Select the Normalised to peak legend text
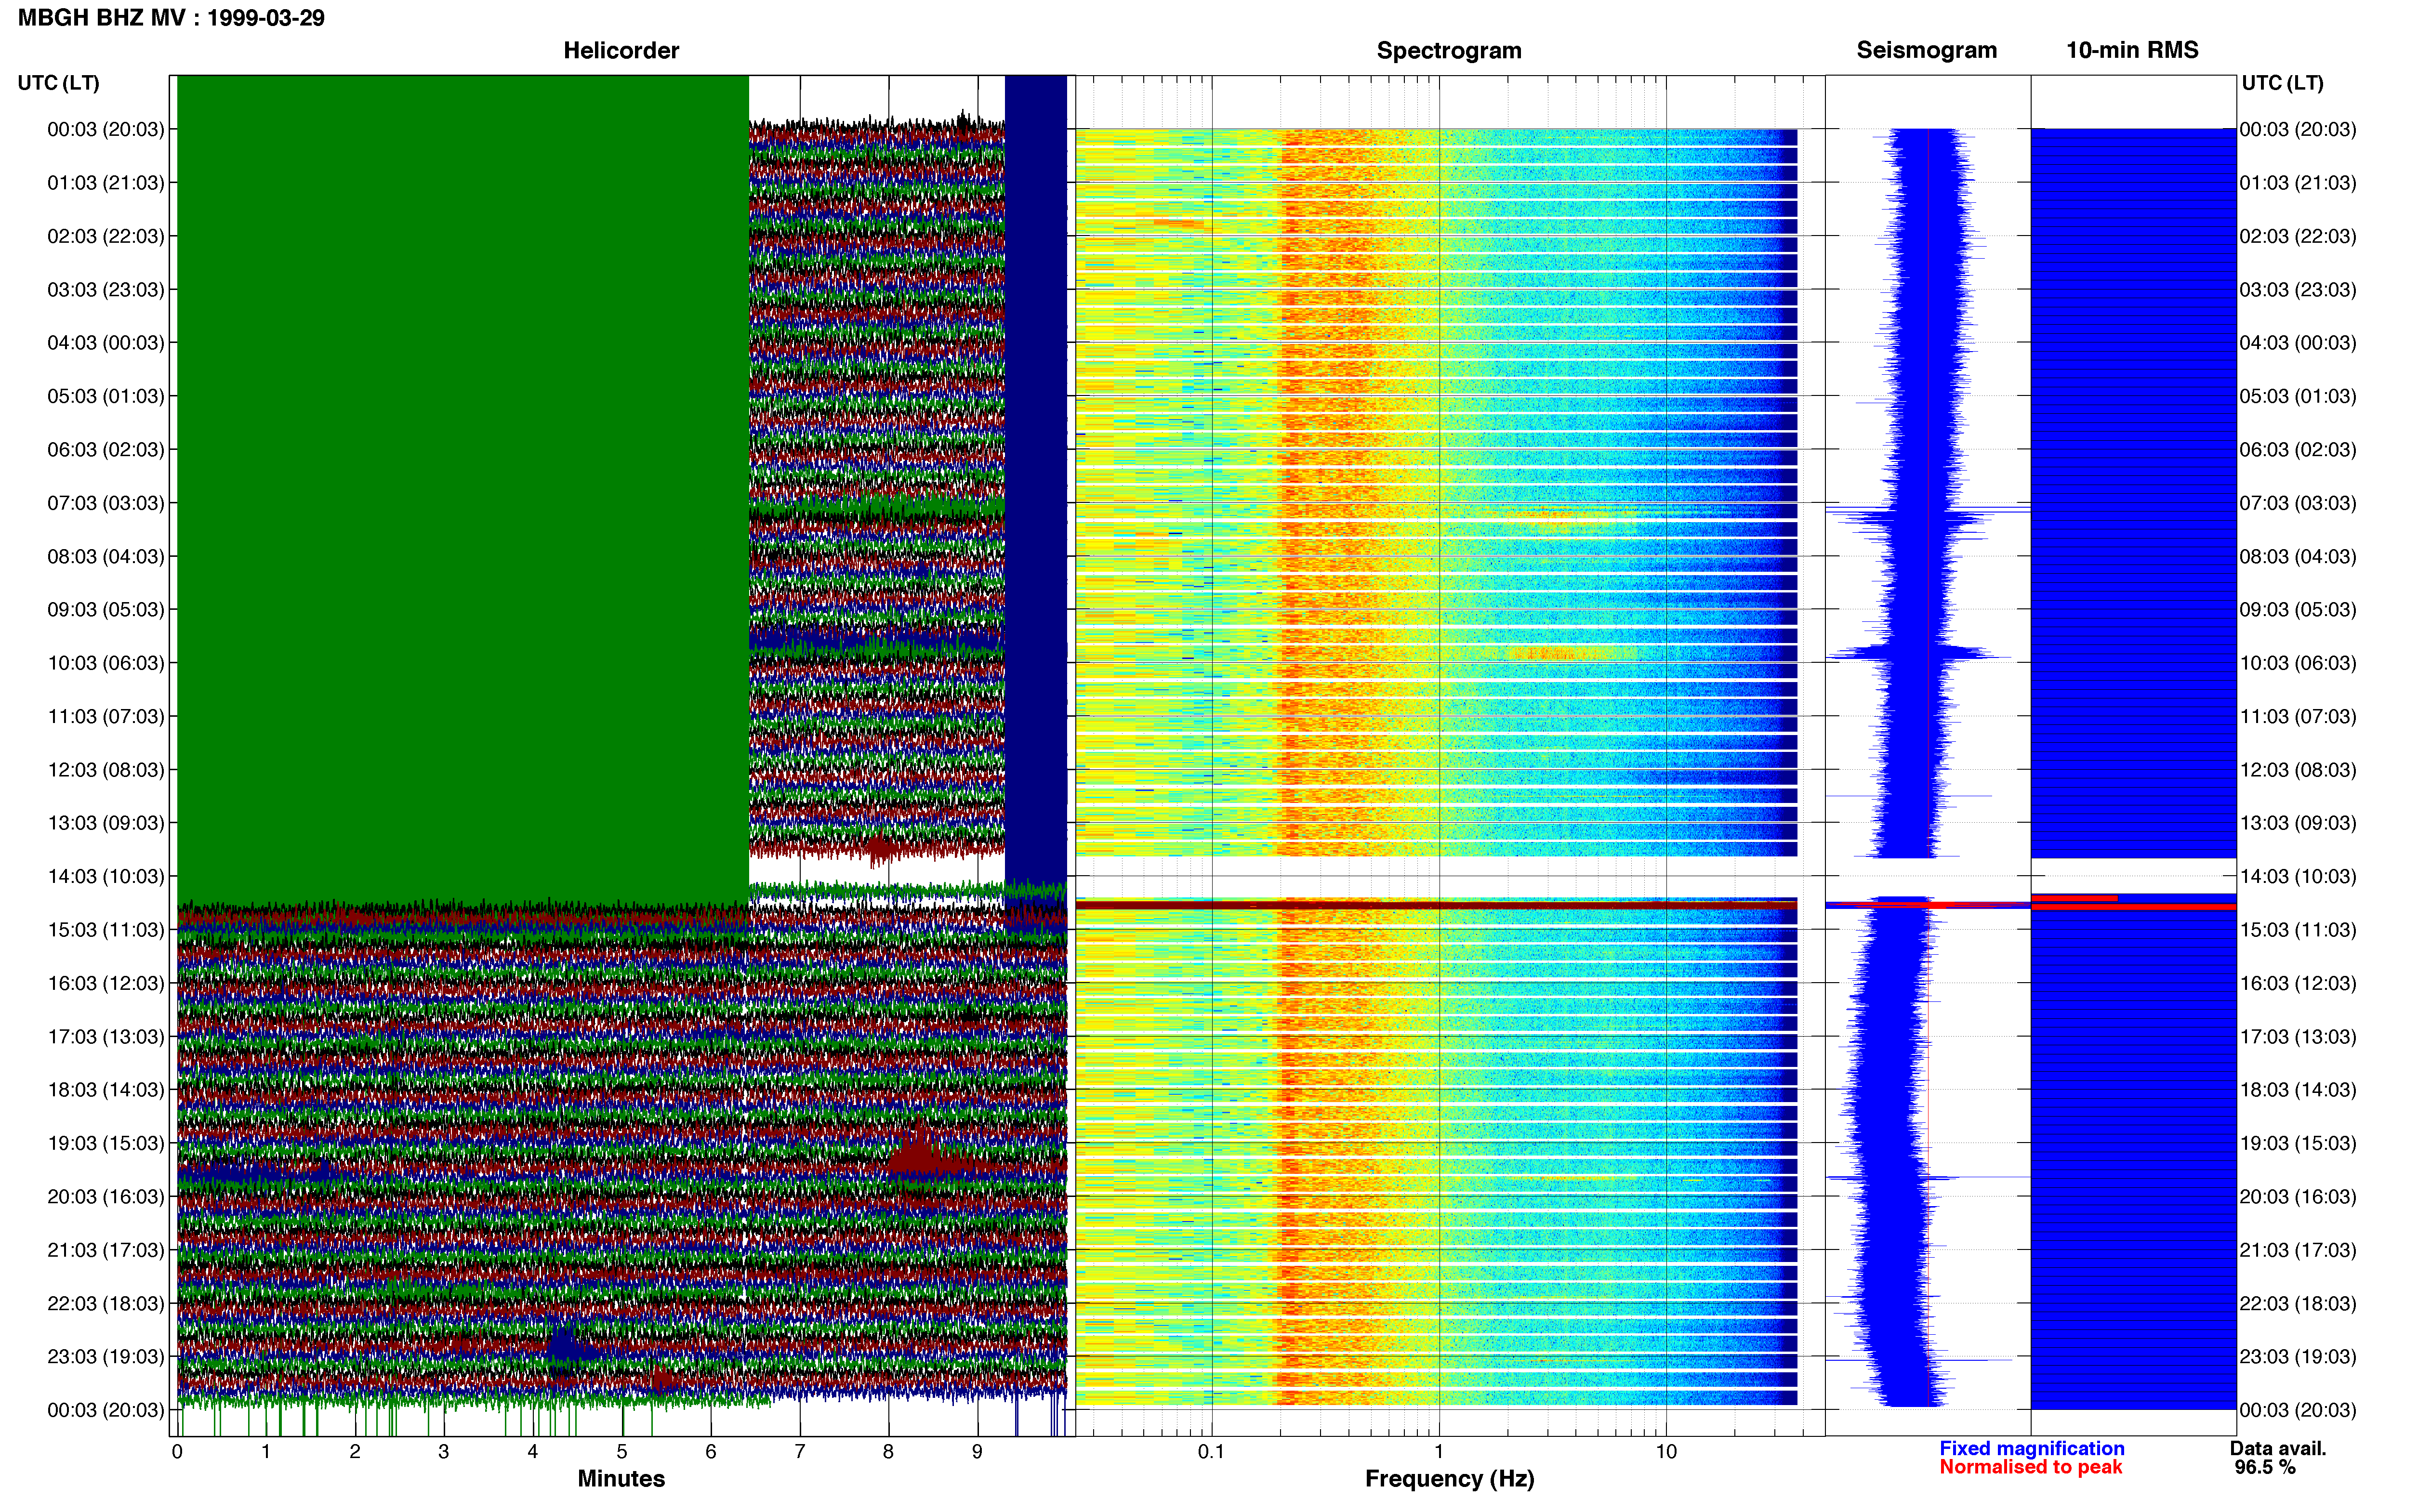This screenshot has width=2418, height=1512. point(2031,1467)
